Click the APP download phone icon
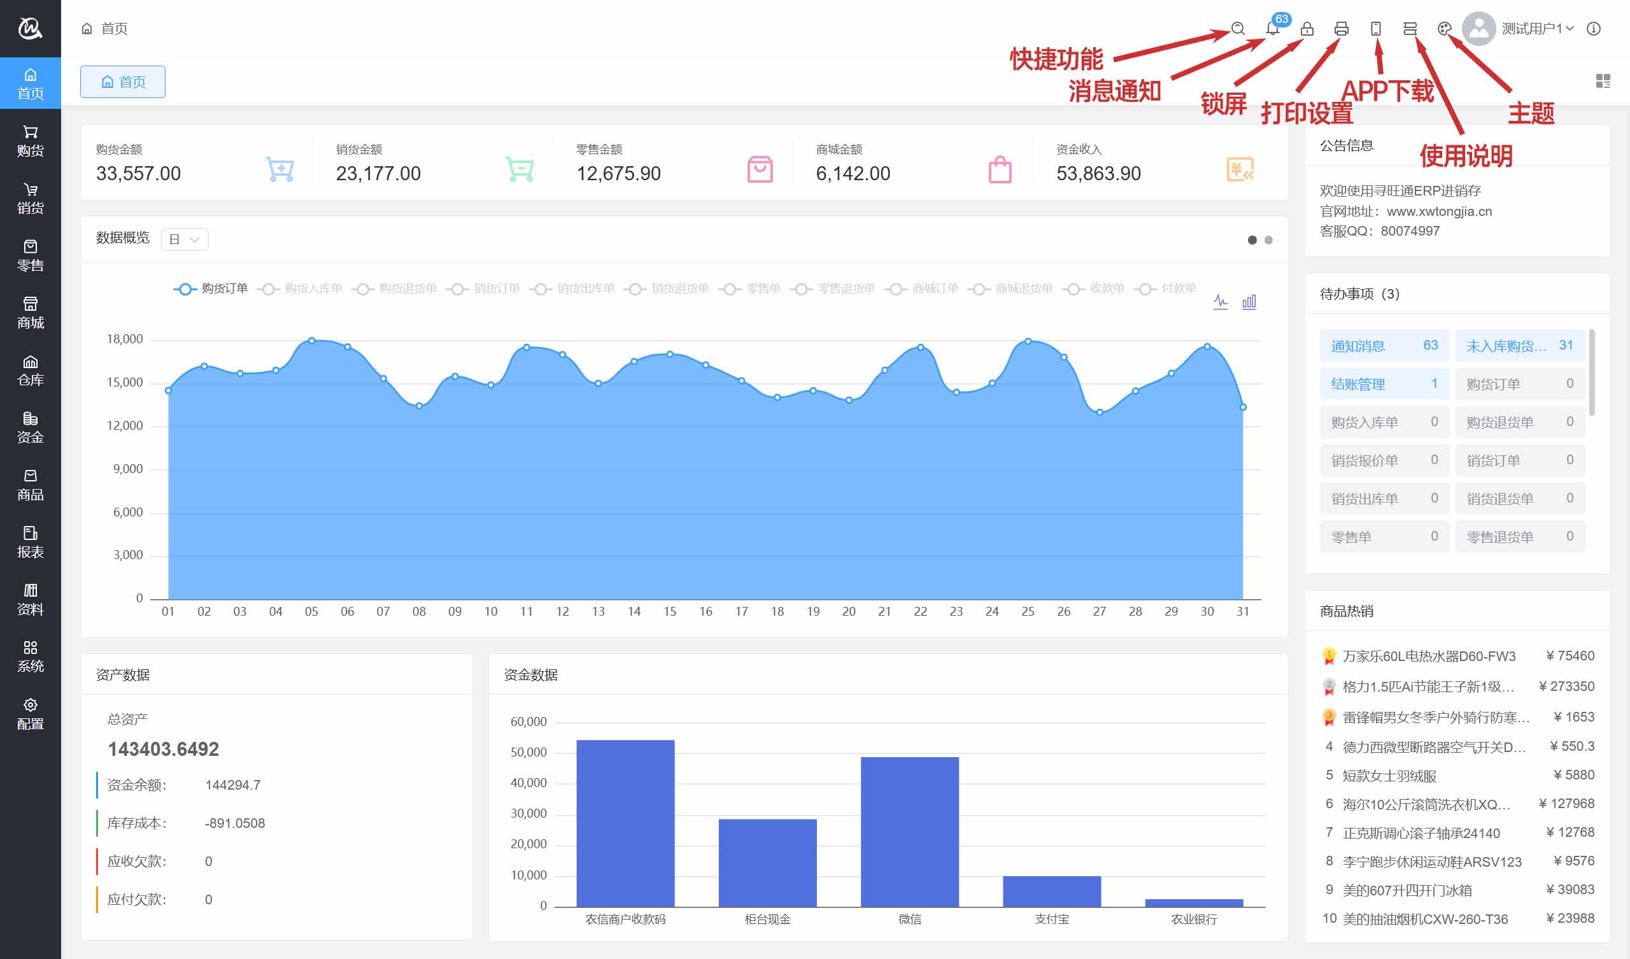 [x=1376, y=29]
